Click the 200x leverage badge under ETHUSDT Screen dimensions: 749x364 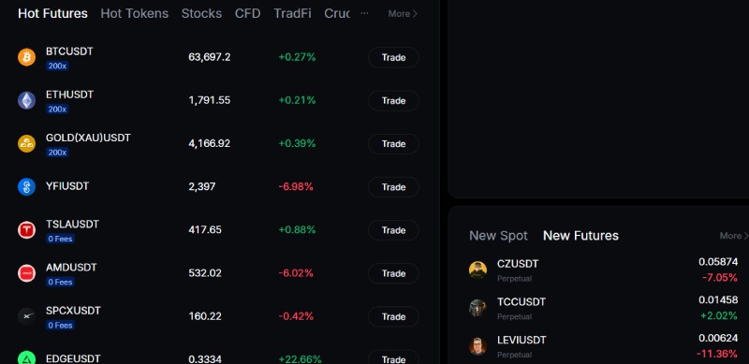(57, 109)
